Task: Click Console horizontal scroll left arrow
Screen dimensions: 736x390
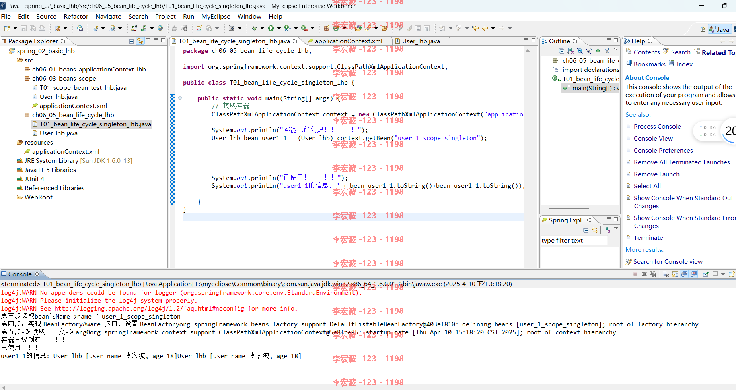Action: (4, 387)
